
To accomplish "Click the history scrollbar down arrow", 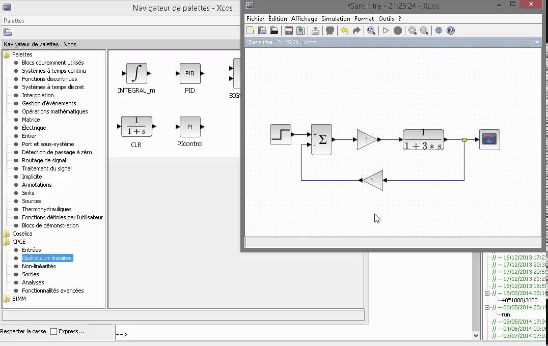I will click(x=476, y=335).
